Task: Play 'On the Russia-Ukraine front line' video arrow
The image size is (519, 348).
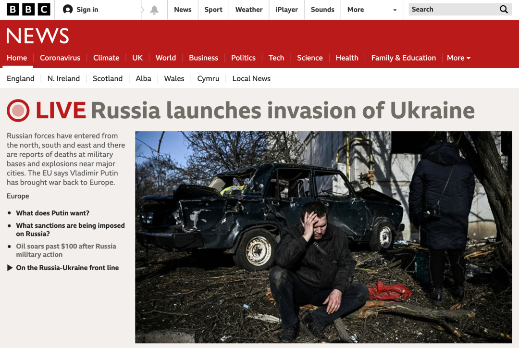Action: coord(10,268)
